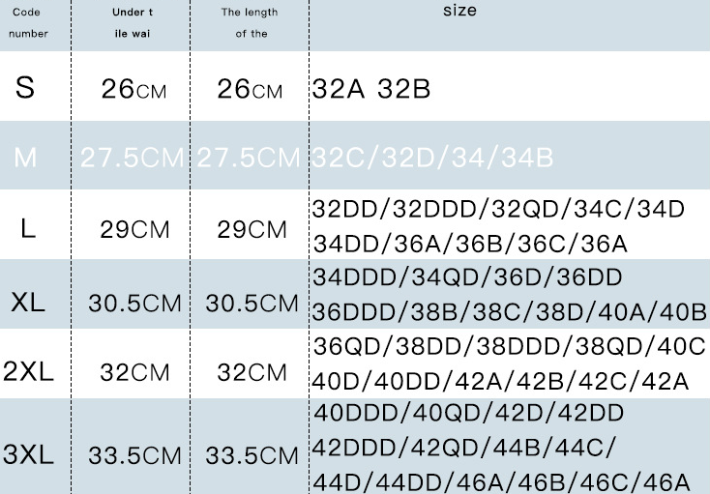The image size is (710, 494).
Task: Select the M size code cell
Action: pyautogui.click(x=26, y=158)
